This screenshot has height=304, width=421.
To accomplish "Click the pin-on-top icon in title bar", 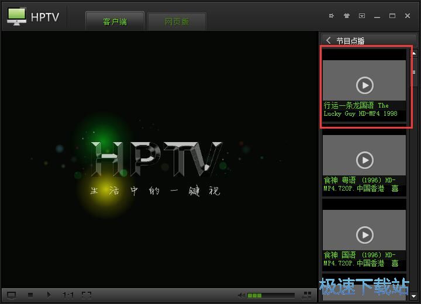I will pos(332,16).
